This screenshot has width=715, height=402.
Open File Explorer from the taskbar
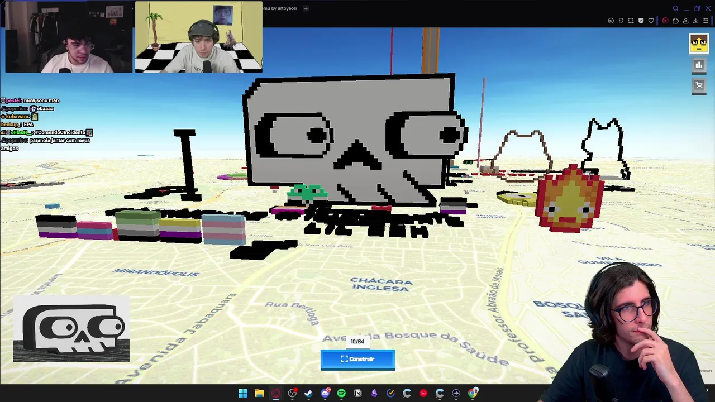[259, 393]
